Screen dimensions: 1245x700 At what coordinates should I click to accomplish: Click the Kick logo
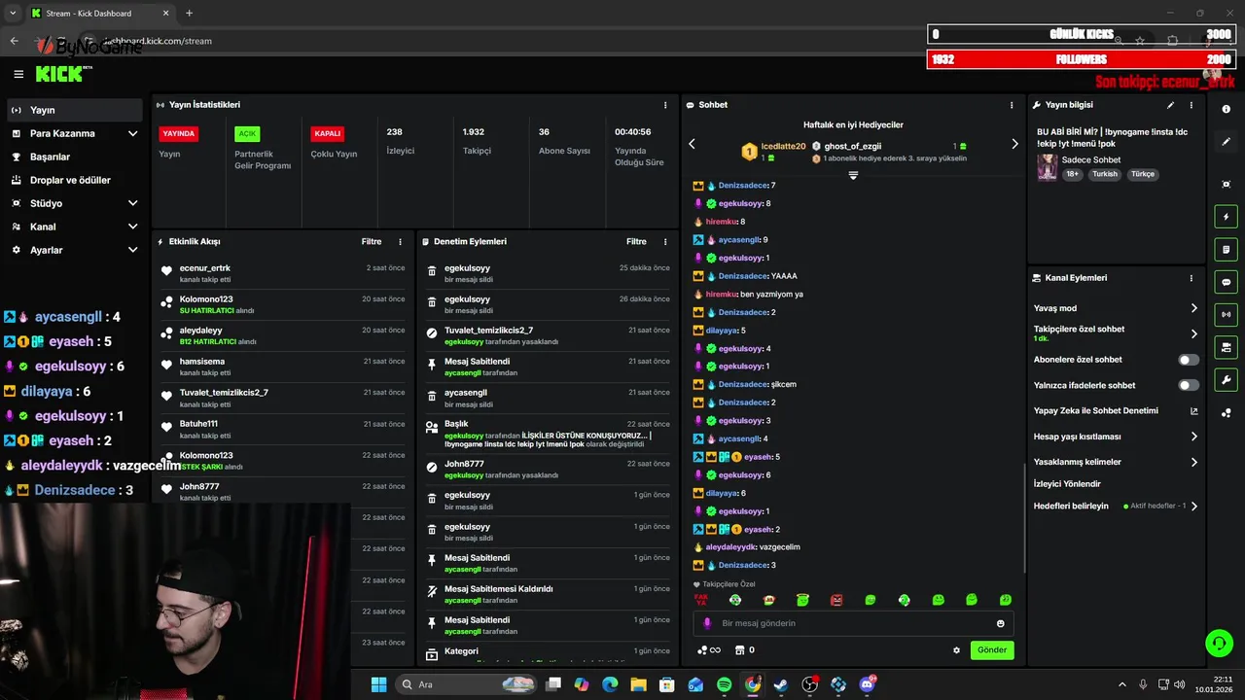(x=61, y=74)
